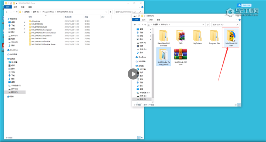Open quick access toolbar dropdown in SOLIDWORKS Corp window

pyautogui.click(x=16, y=3)
